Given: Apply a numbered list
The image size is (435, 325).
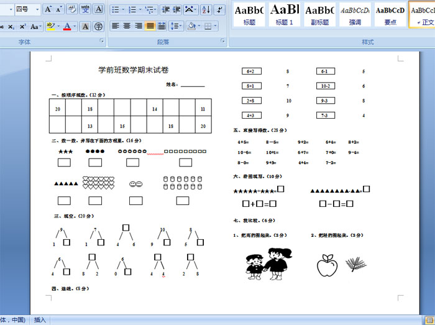Looking at the screenshot, I should point(132,10).
